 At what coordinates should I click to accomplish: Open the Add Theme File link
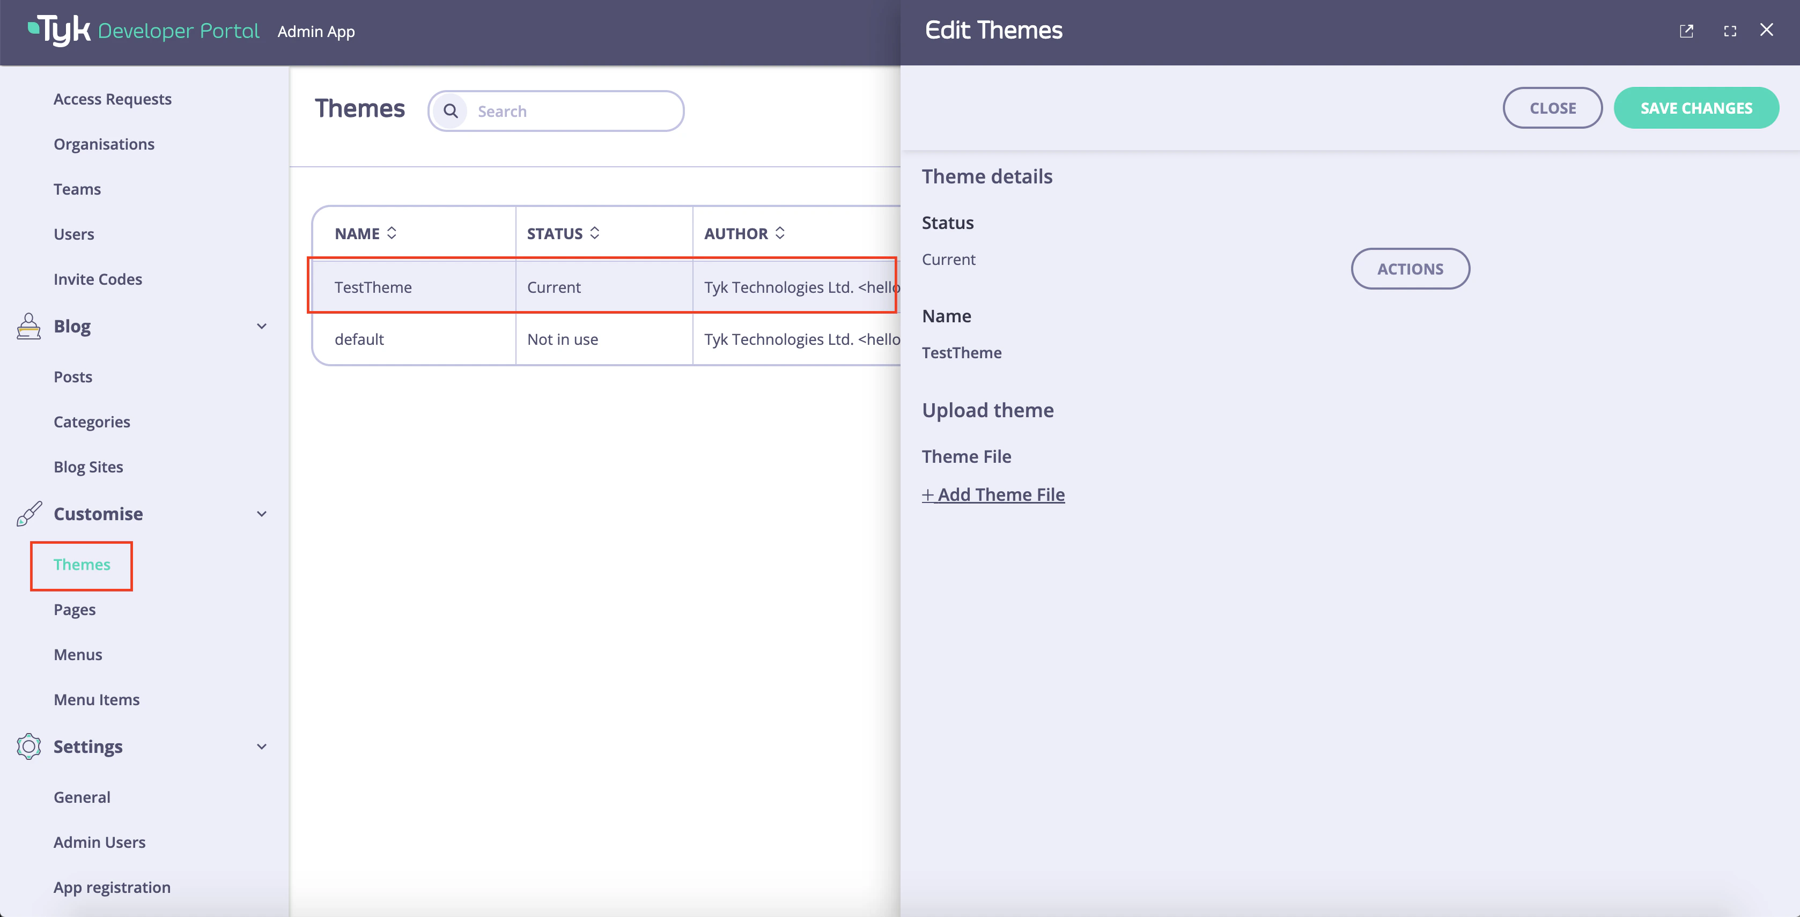pos(994,494)
